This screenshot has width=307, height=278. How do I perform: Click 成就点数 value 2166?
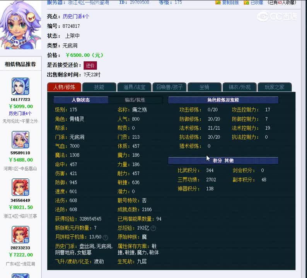tap(147, 210)
